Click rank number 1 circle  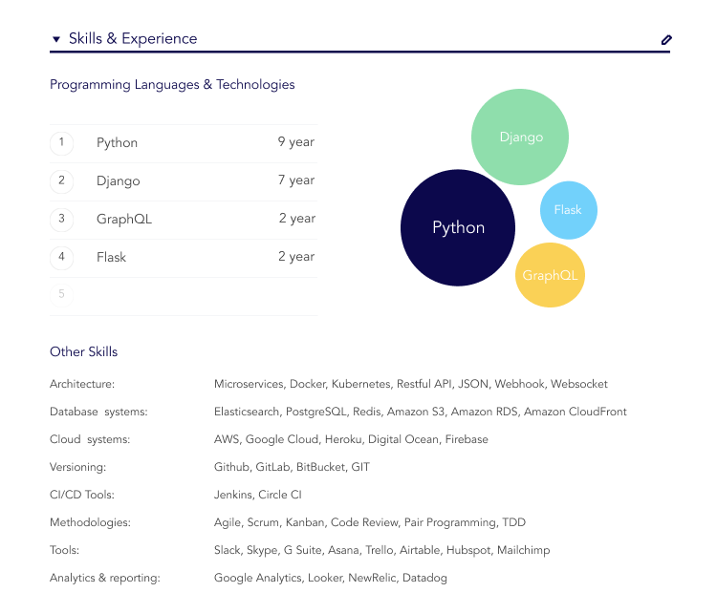(x=61, y=143)
